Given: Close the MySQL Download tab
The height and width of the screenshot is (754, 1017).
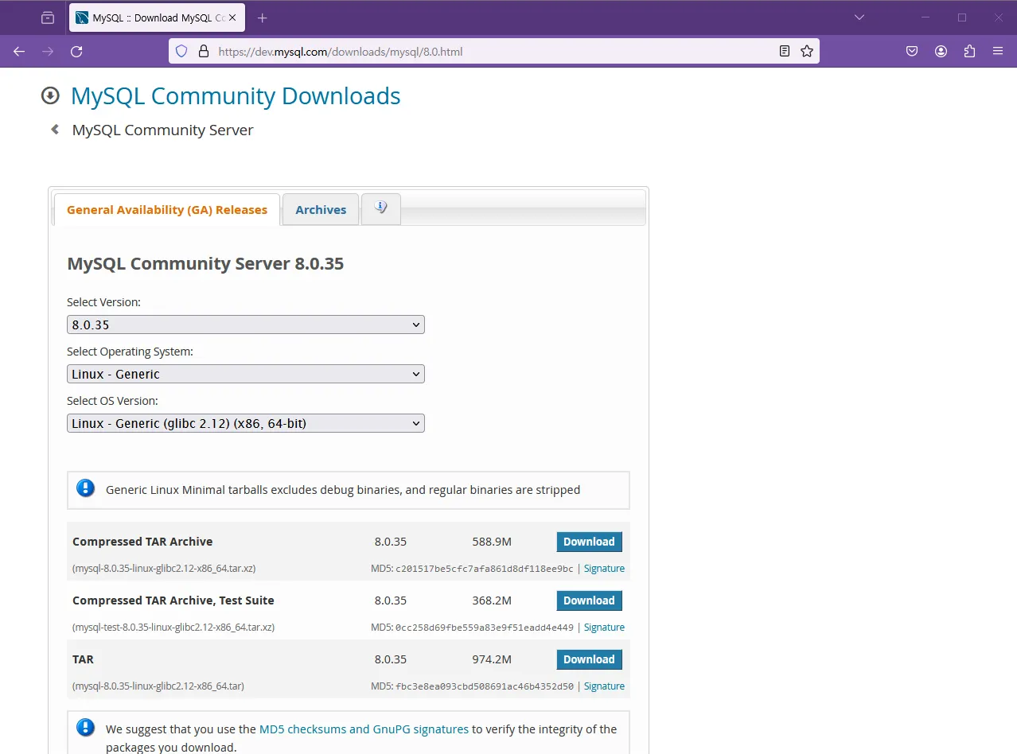Looking at the screenshot, I should pyautogui.click(x=232, y=17).
